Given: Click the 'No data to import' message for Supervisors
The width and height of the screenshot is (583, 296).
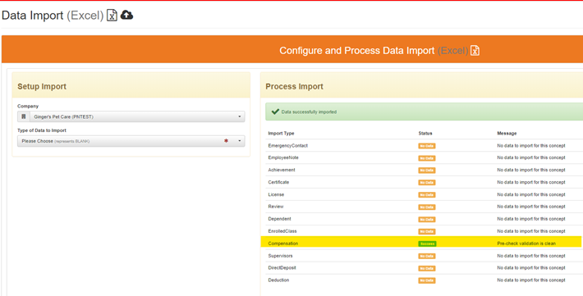Looking at the screenshot, I should pyautogui.click(x=531, y=256).
